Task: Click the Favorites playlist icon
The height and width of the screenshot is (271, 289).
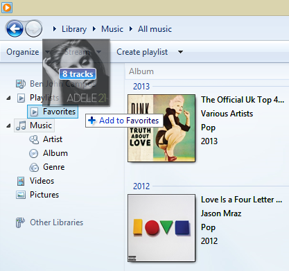Action: pyautogui.click(x=35, y=112)
